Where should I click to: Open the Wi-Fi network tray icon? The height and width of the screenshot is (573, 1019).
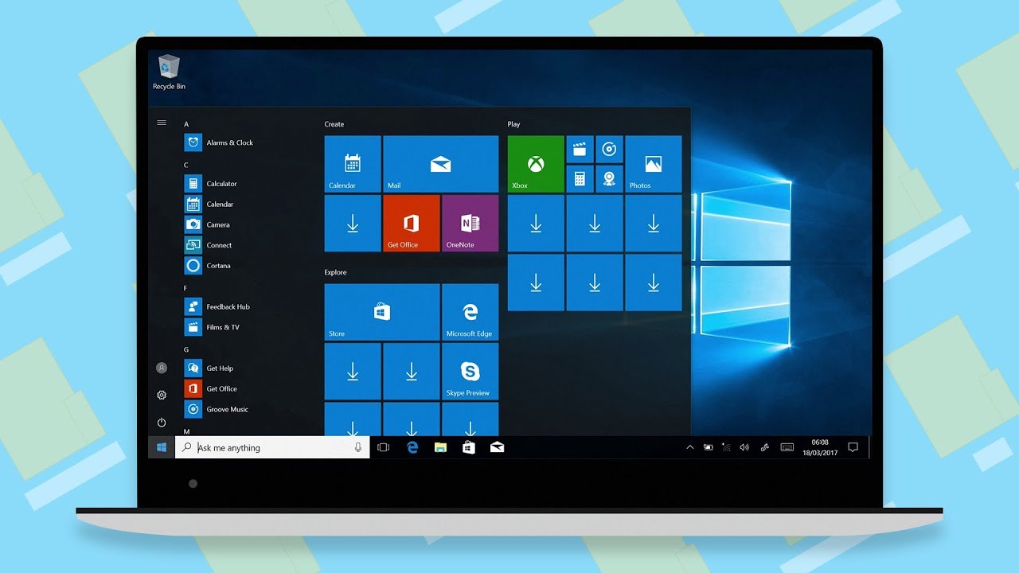(x=726, y=447)
